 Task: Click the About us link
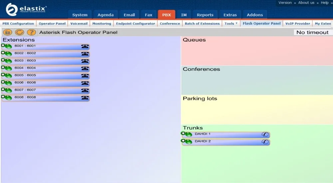pyautogui.click(x=306, y=3)
